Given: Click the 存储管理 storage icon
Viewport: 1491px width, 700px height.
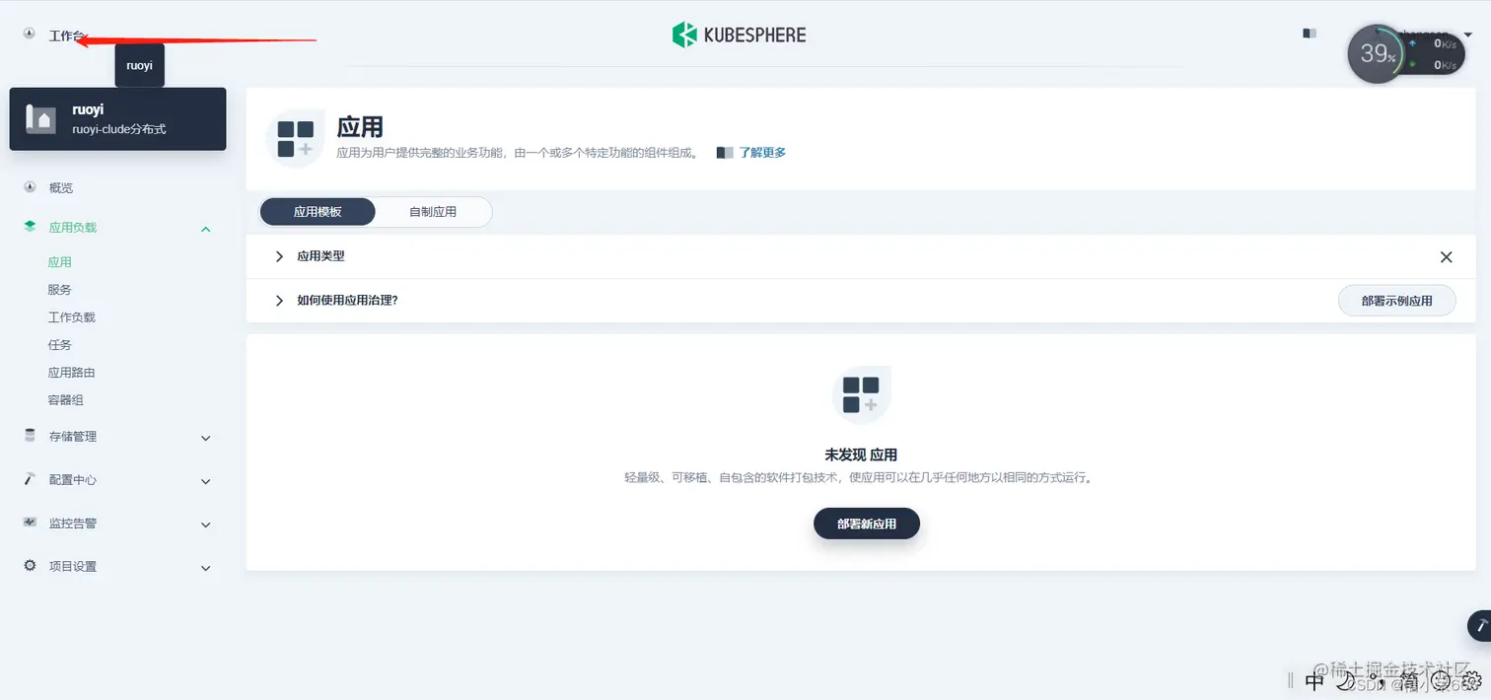Looking at the screenshot, I should [x=30, y=436].
